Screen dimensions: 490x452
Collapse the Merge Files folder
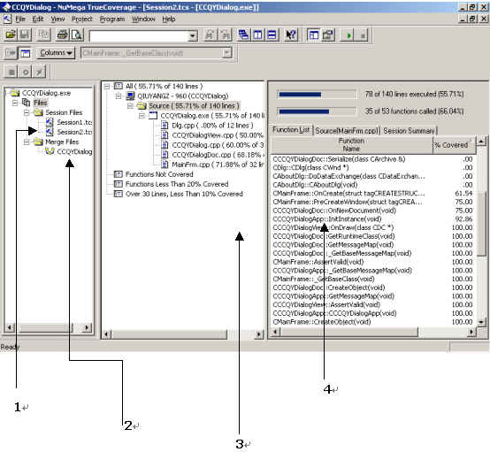click(27, 142)
